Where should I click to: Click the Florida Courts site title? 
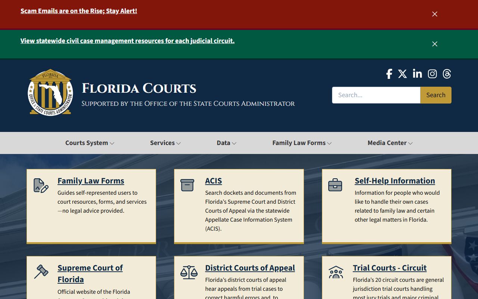pos(139,89)
